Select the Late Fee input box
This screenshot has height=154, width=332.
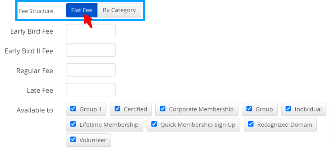pyautogui.click(x=91, y=90)
